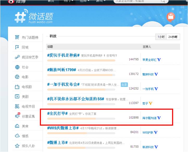Screen dimensions: 188x152
Task: Click the count 144795
Action: coord(134,59)
